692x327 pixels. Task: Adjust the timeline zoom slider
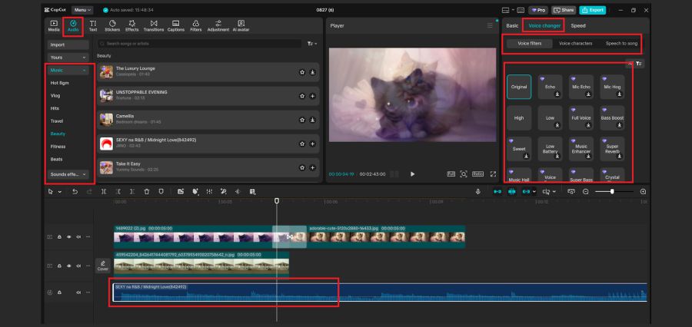[x=611, y=191]
